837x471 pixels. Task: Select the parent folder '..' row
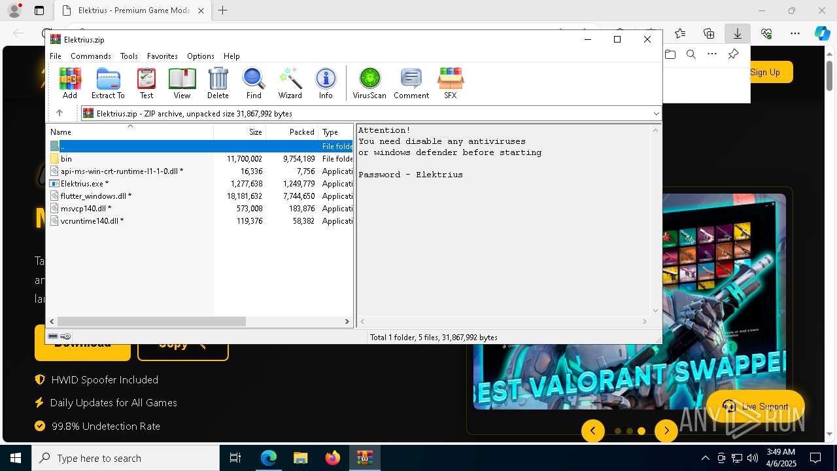pos(199,147)
